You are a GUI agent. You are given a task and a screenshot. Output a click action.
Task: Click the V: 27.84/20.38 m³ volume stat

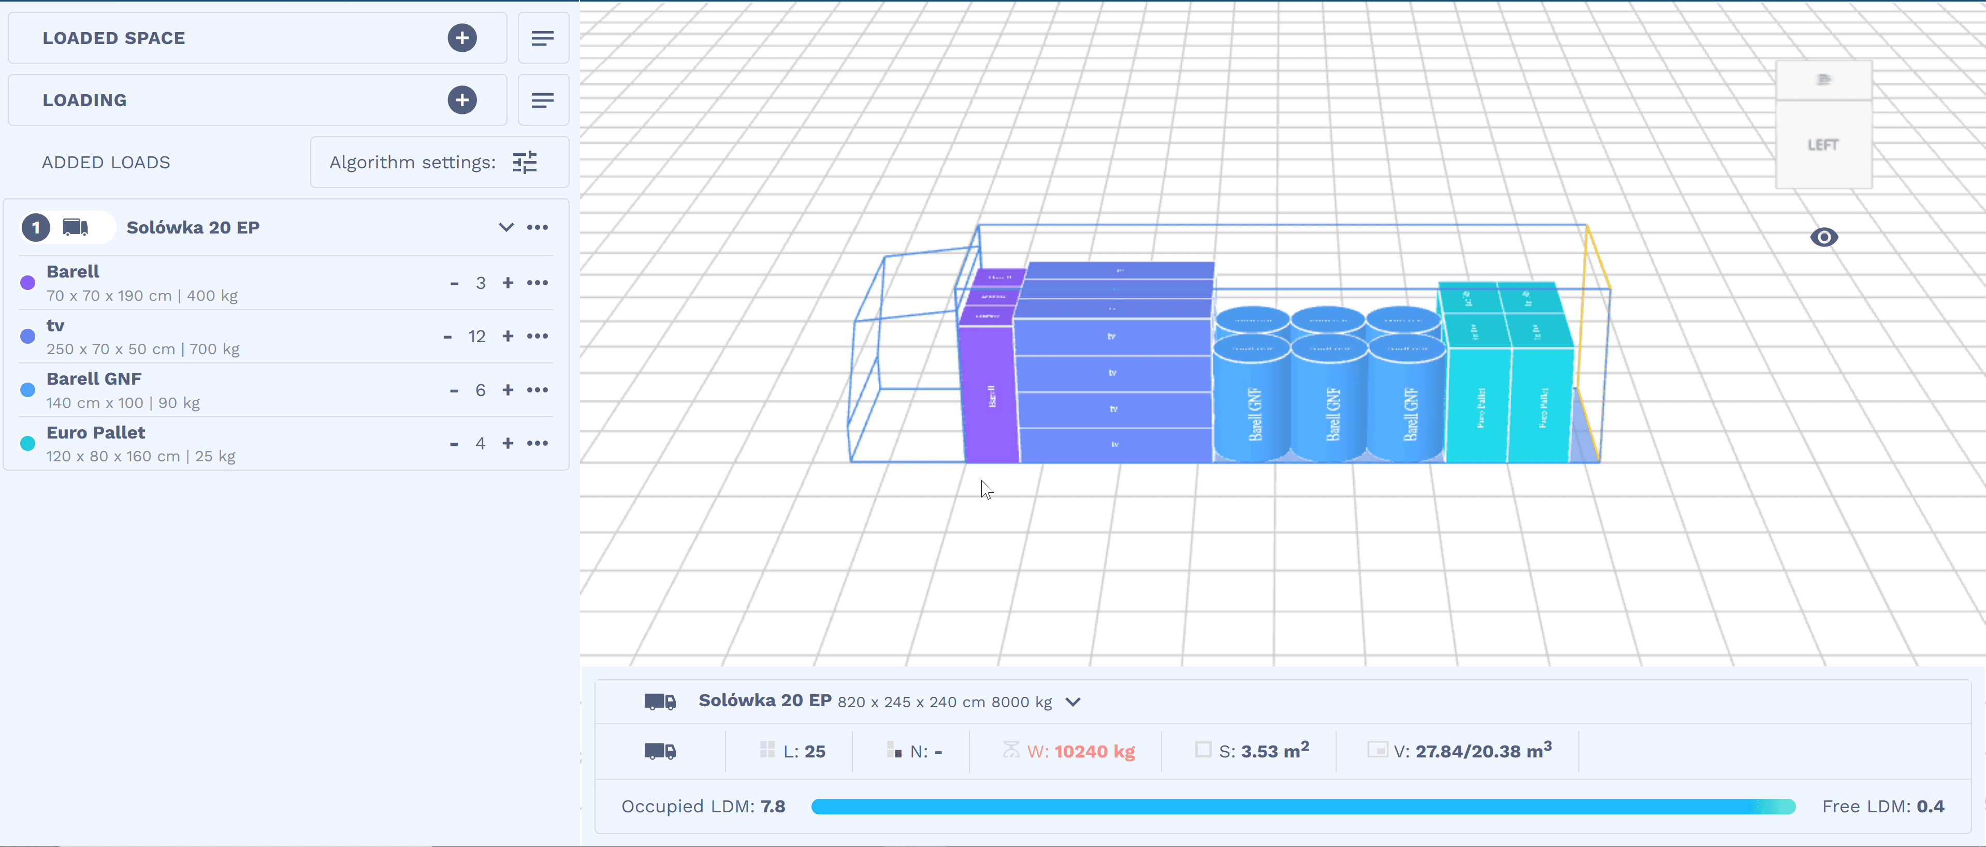click(x=1459, y=750)
